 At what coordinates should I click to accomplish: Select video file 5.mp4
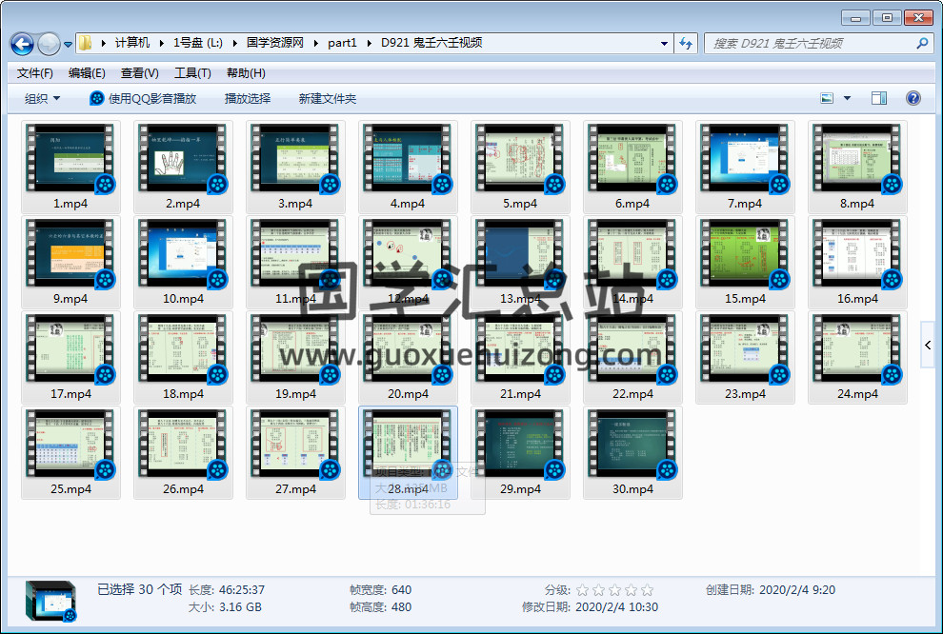click(520, 167)
